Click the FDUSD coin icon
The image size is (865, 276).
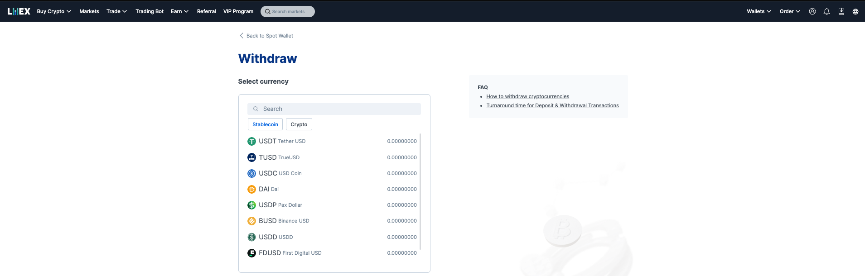(x=251, y=253)
